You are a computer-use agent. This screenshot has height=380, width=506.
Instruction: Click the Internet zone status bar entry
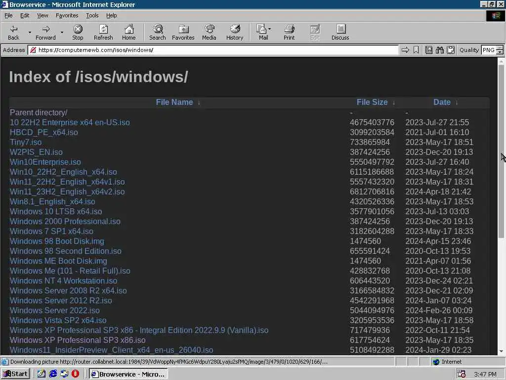pos(447,362)
